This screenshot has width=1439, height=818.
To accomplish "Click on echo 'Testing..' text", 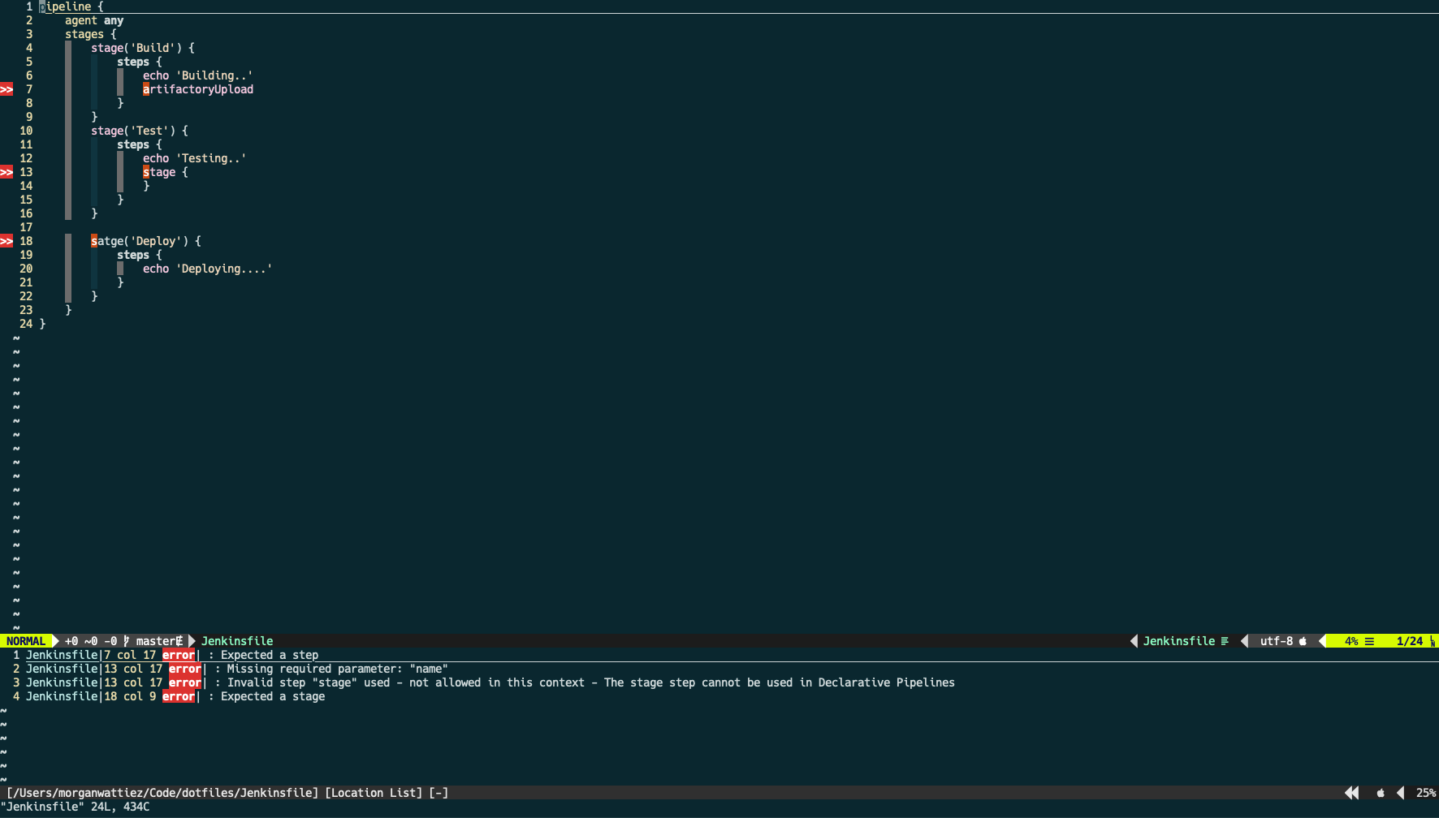I will 195,158.
